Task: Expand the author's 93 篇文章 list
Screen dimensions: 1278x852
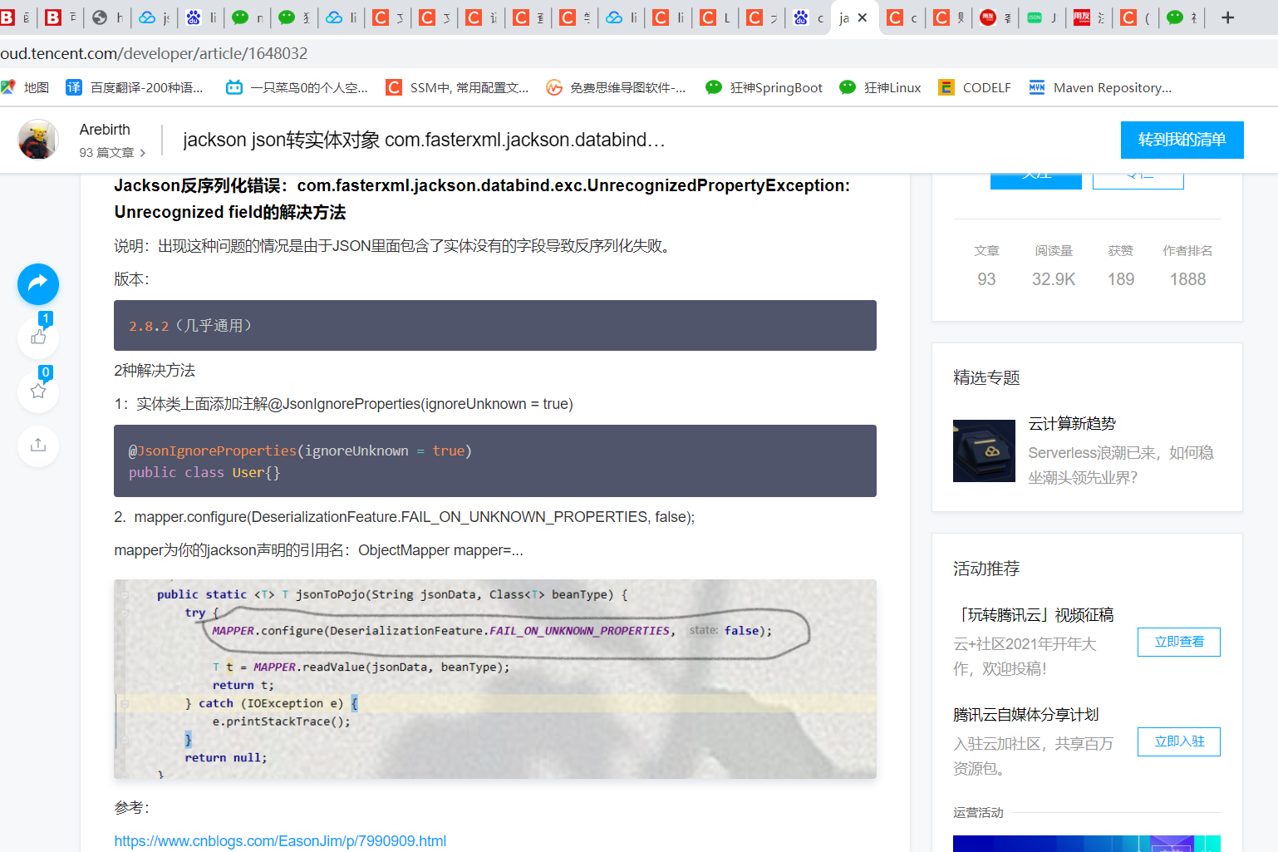Action: pyautogui.click(x=112, y=152)
